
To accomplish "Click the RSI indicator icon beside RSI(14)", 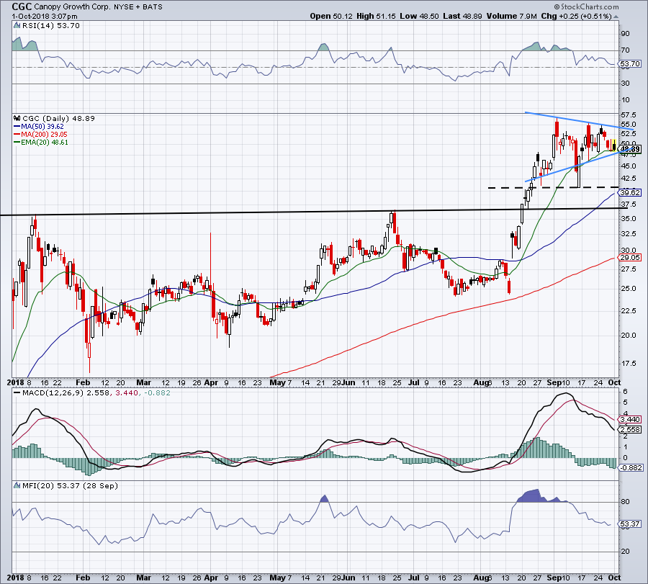I will point(17,26).
